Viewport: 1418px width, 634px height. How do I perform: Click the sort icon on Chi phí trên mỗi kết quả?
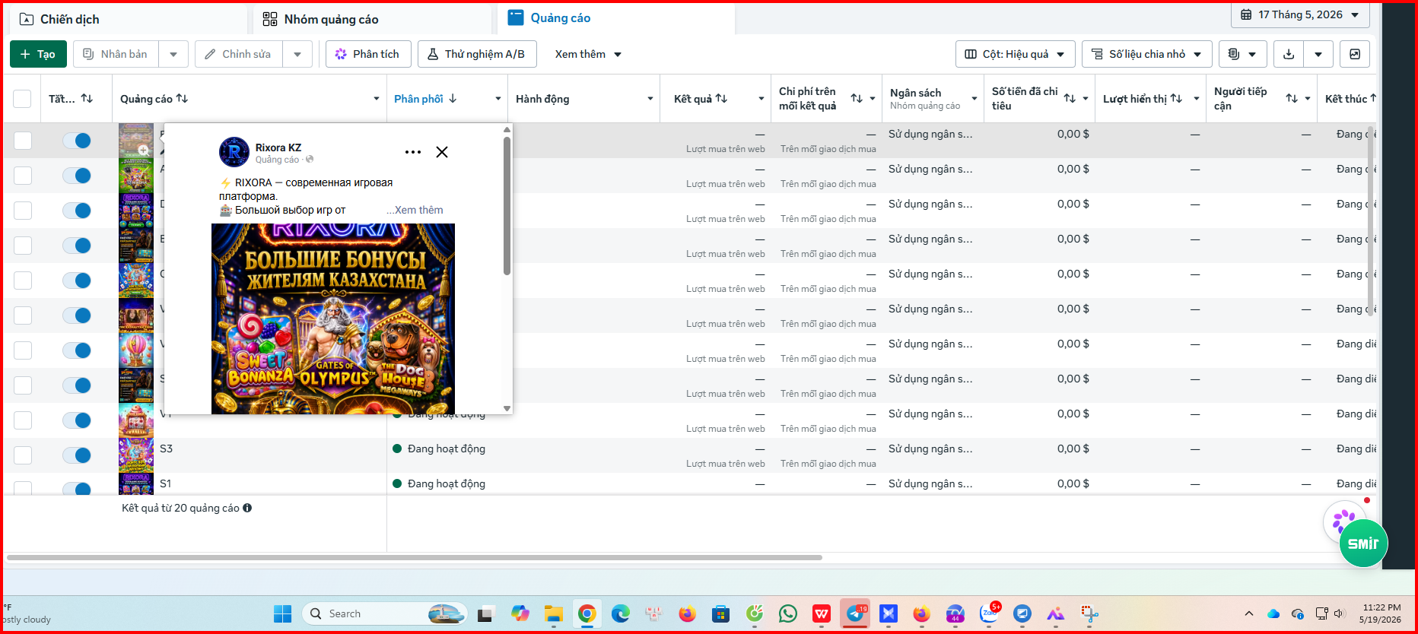[x=857, y=99]
